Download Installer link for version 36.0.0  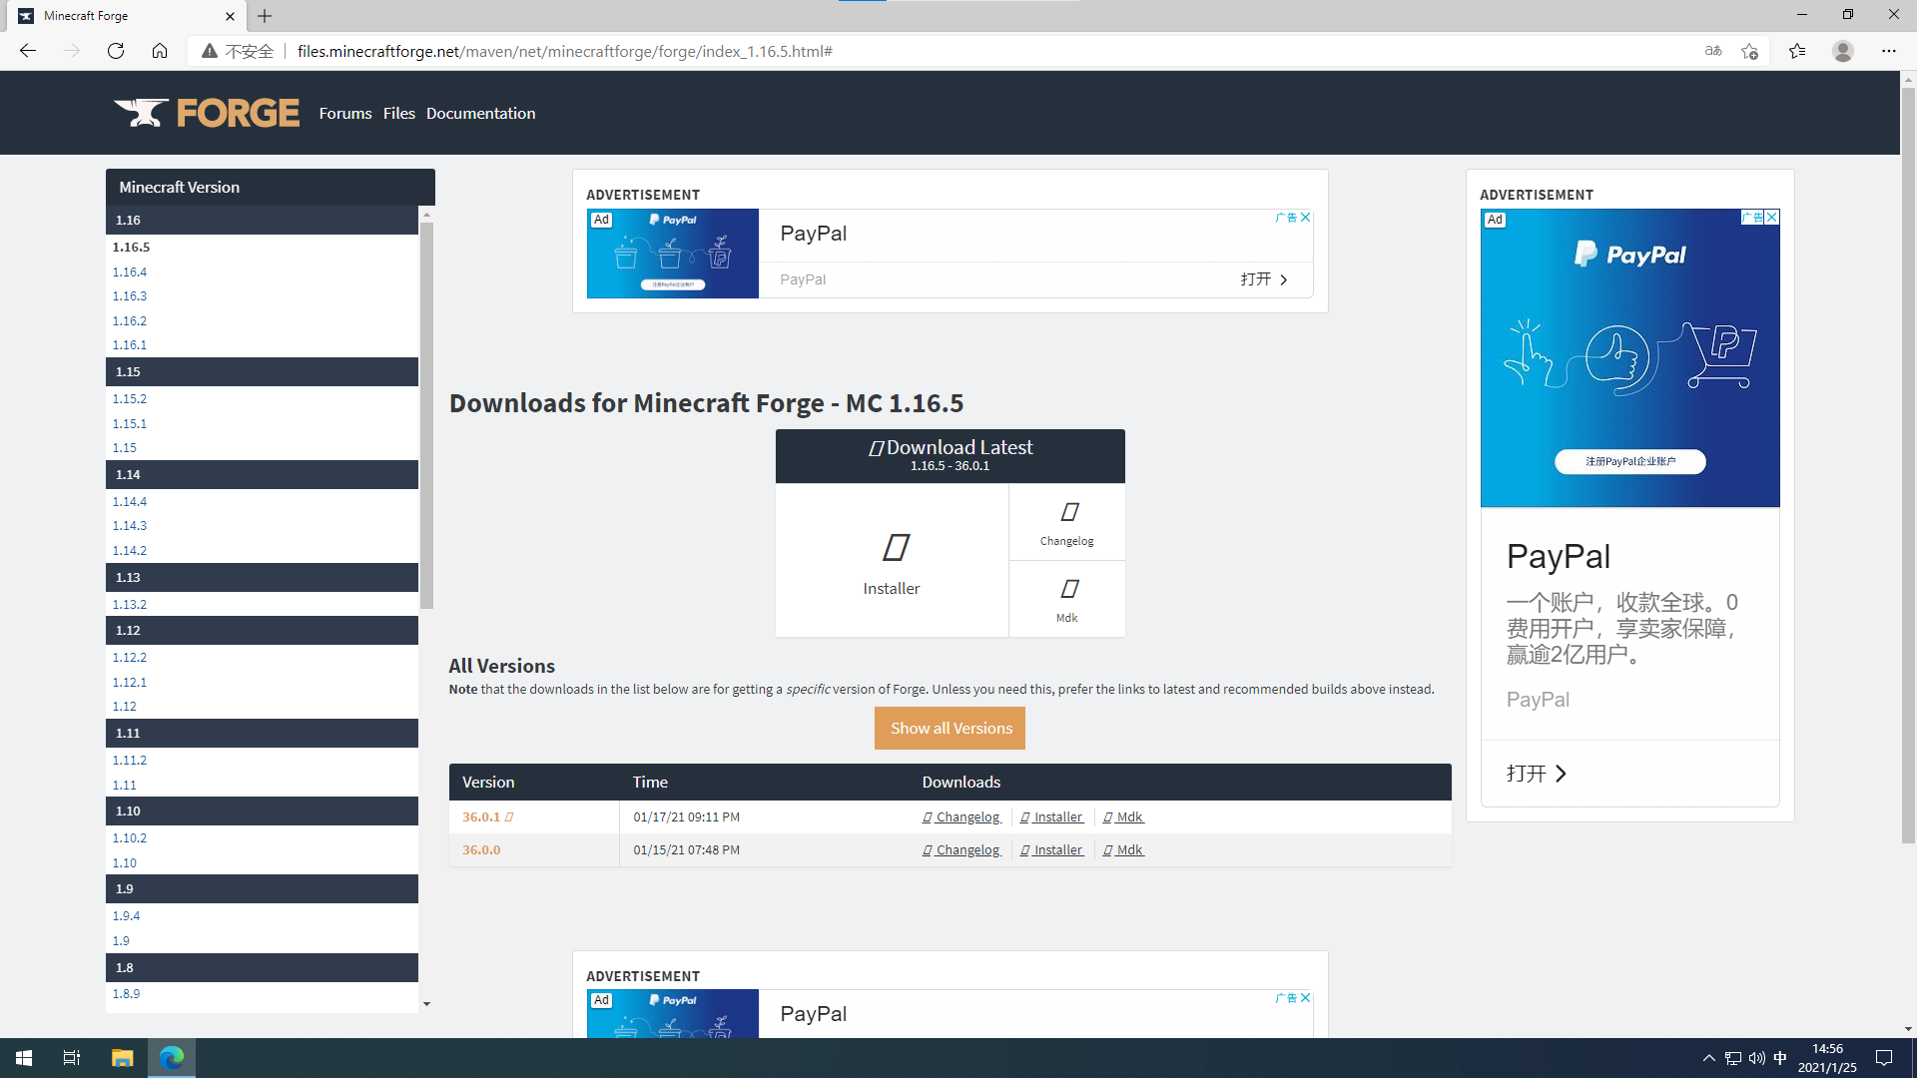pyautogui.click(x=1056, y=850)
